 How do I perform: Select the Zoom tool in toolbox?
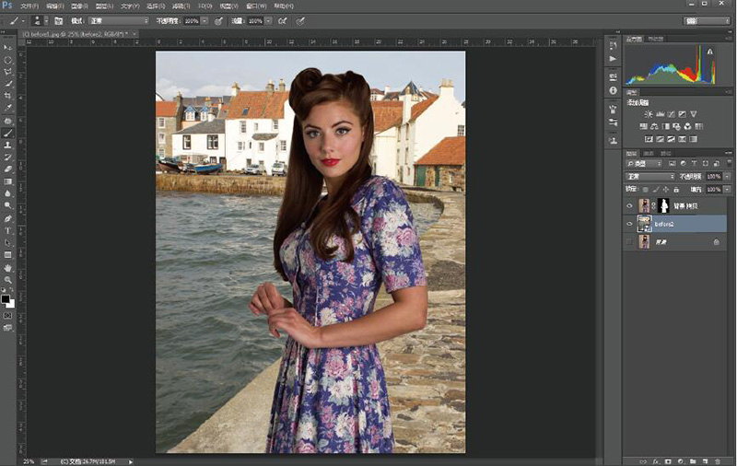8,279
